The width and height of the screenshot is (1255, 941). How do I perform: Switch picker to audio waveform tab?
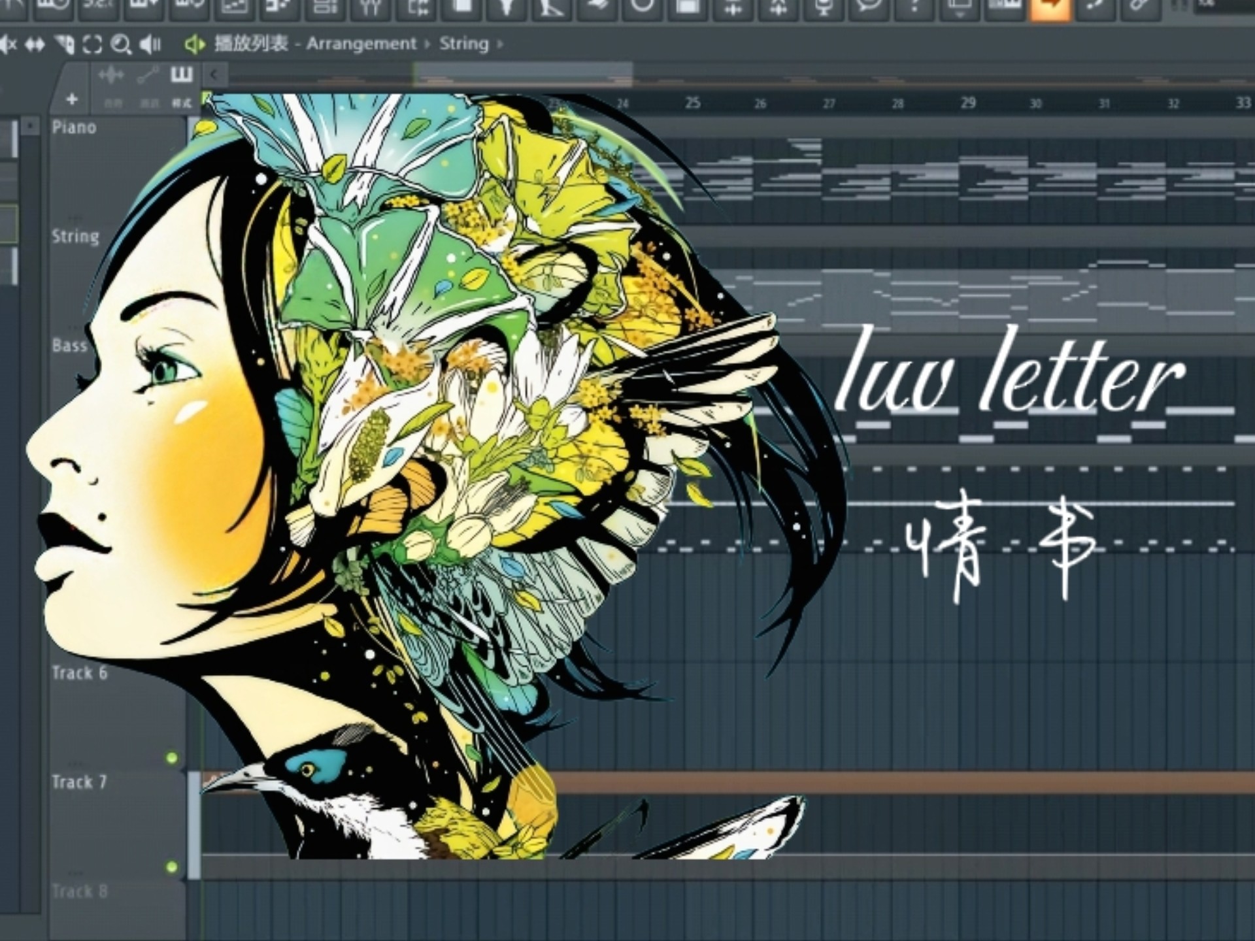click(112, 75)
